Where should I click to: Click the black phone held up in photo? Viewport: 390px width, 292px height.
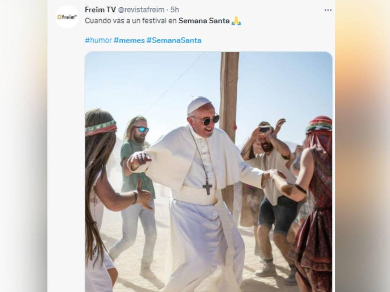[265, 129]
